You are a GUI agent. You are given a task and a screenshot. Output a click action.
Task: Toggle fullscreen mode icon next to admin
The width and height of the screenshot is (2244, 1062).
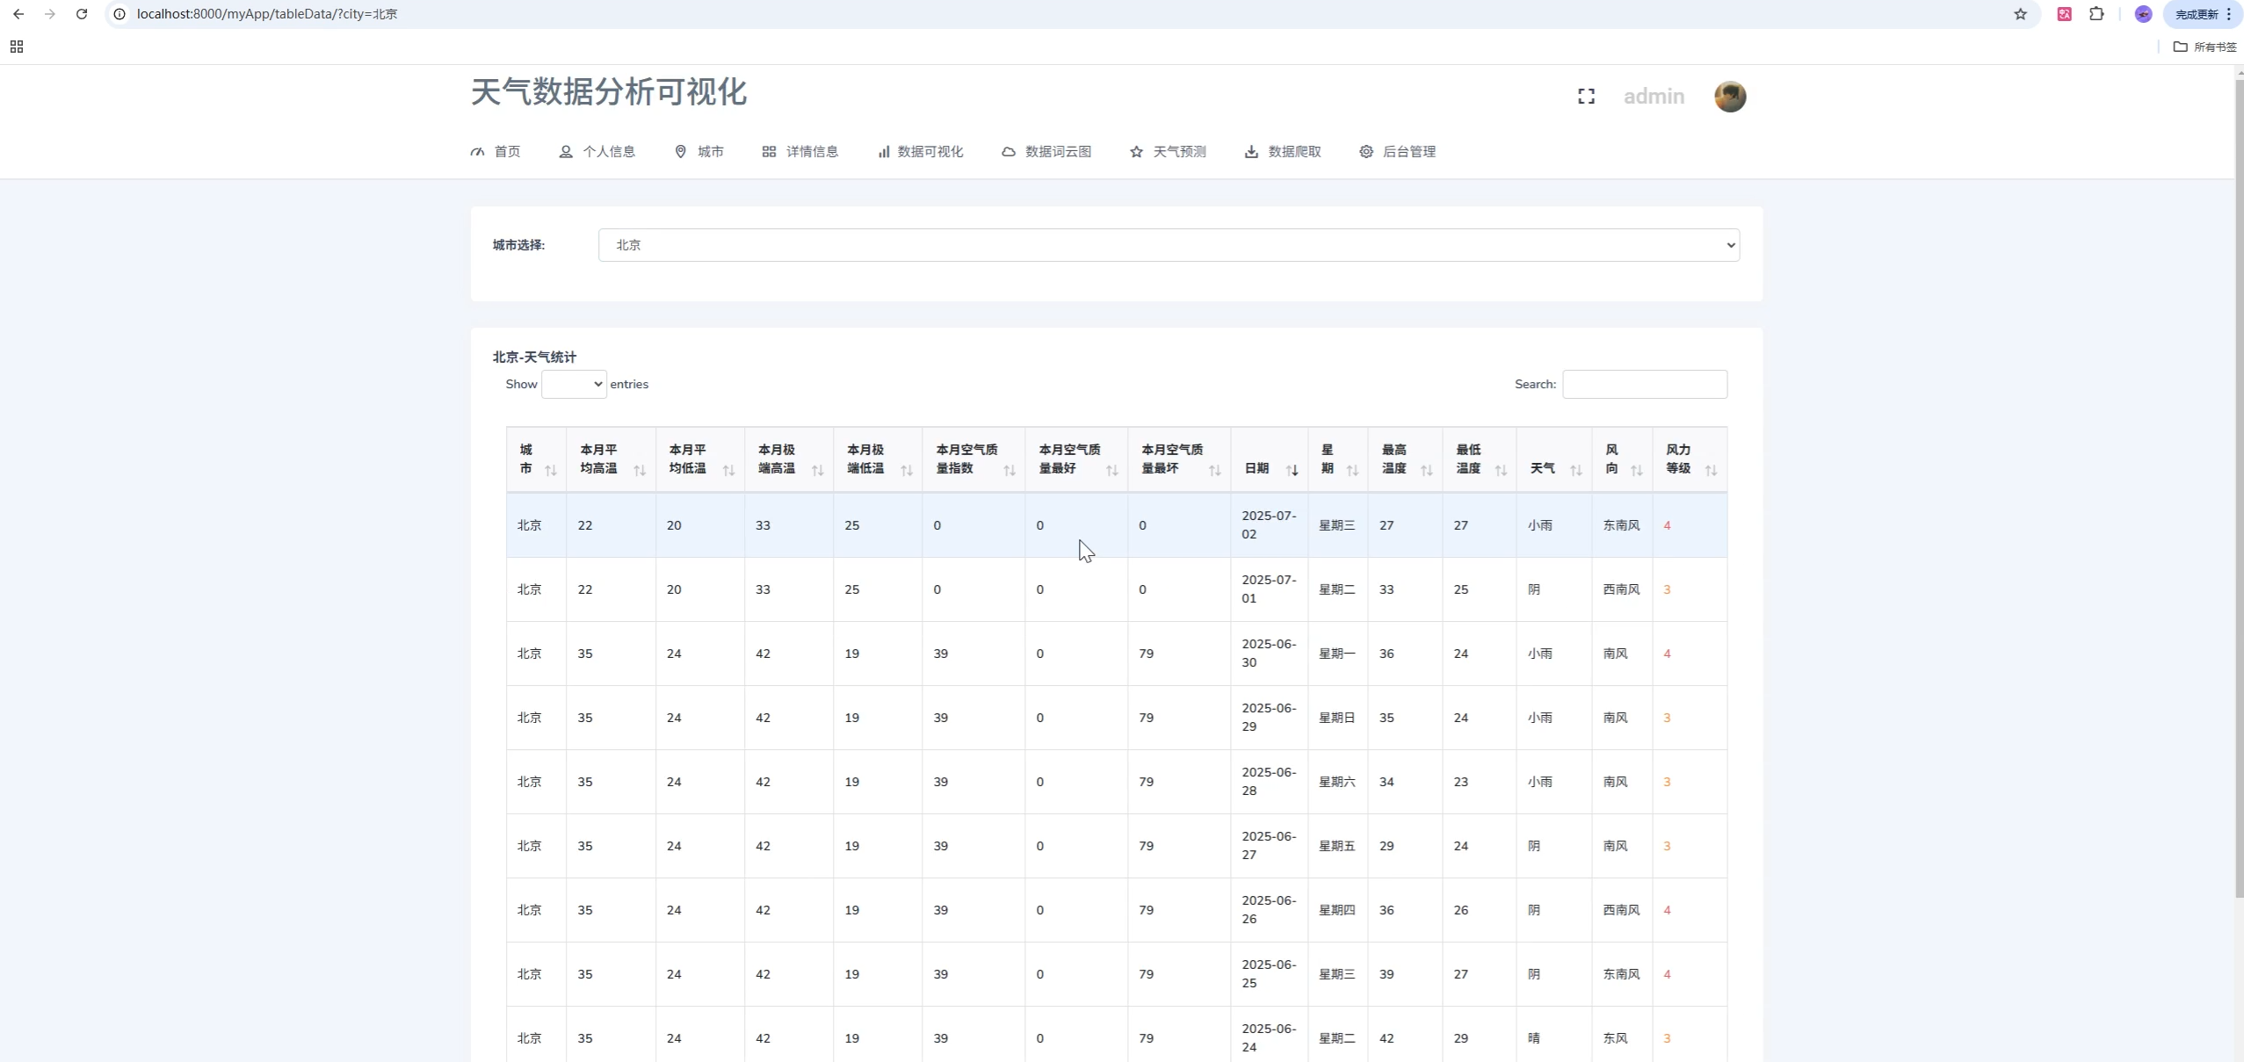1586,97
